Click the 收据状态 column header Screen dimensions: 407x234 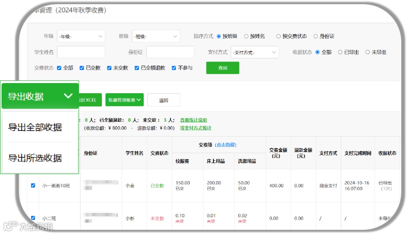point(387,153)
